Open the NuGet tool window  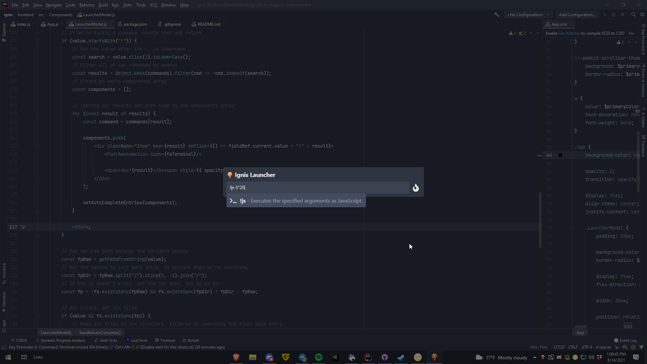190,340
